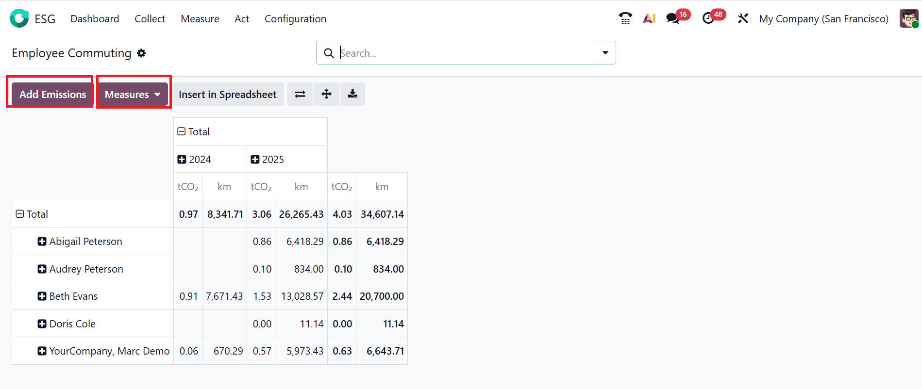Image resolution: width=922 pixels, height=389 pixels.
Task: Download the pivot table as xlsx
Action: [352, 94]
